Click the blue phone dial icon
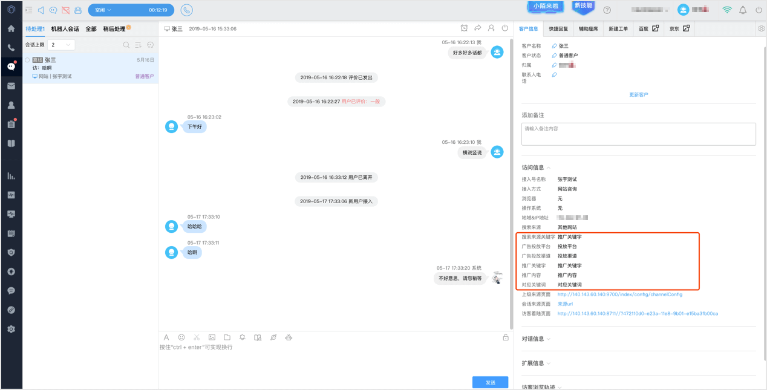 (x=186, y=10)
